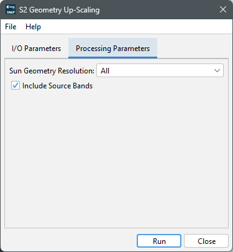Click the blank menu bar space right of Help
233x252 pixels.
click(x=137, y=27)
